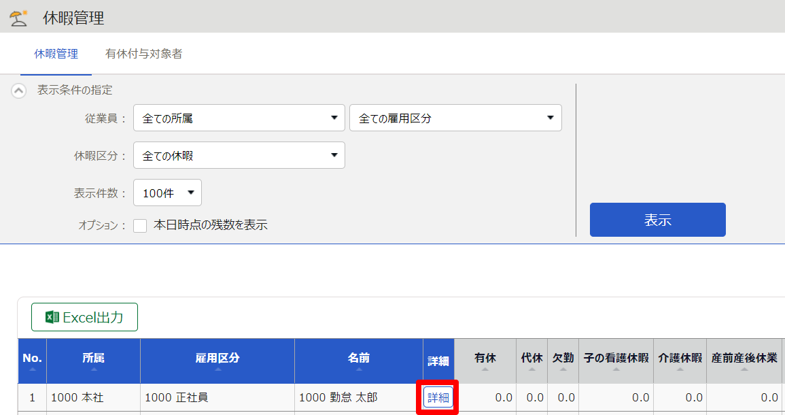Click the name cell 1000 勤怠 太郎
Image resolution: width=785 pixels, height=415 pixels.
[358, 397]
